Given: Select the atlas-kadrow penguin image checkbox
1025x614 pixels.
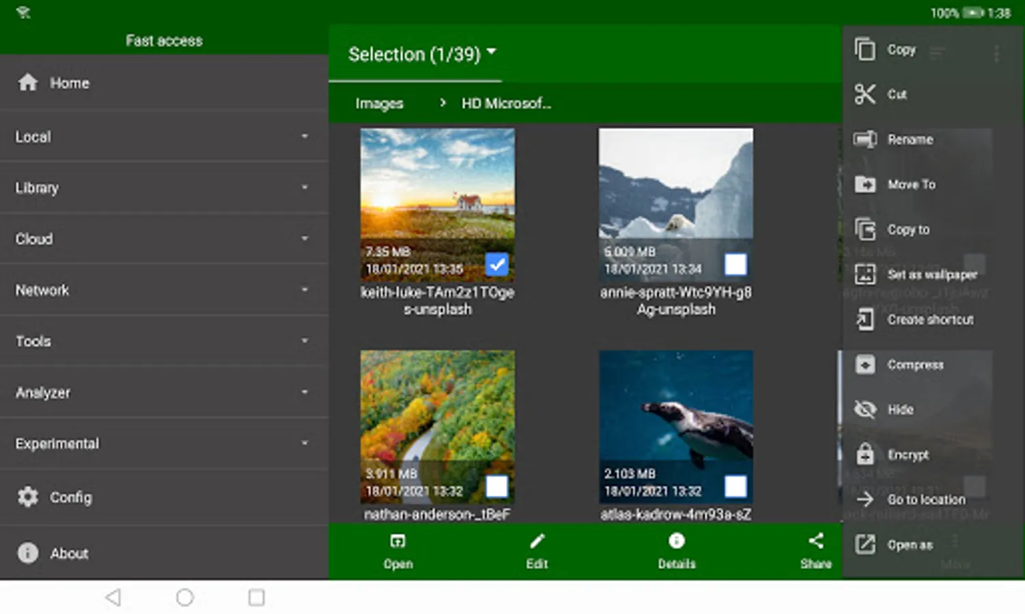Looking at the screenshot, I should click(x=735, y=486).
